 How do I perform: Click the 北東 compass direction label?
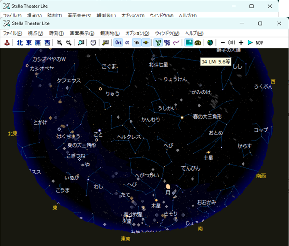(x=13, y=133)
